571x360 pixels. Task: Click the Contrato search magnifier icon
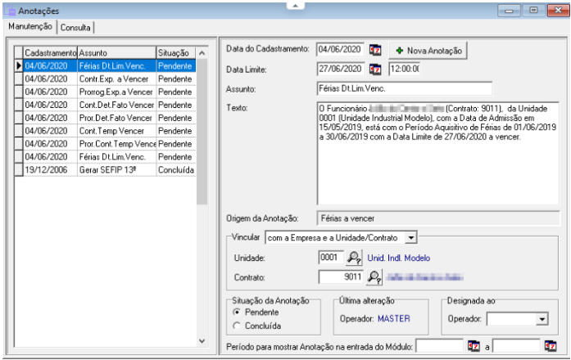point(374,277)
